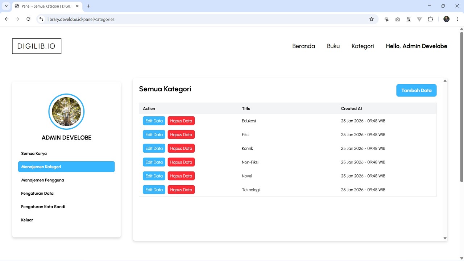Delete the Novel category

click(x=181, y=176)
